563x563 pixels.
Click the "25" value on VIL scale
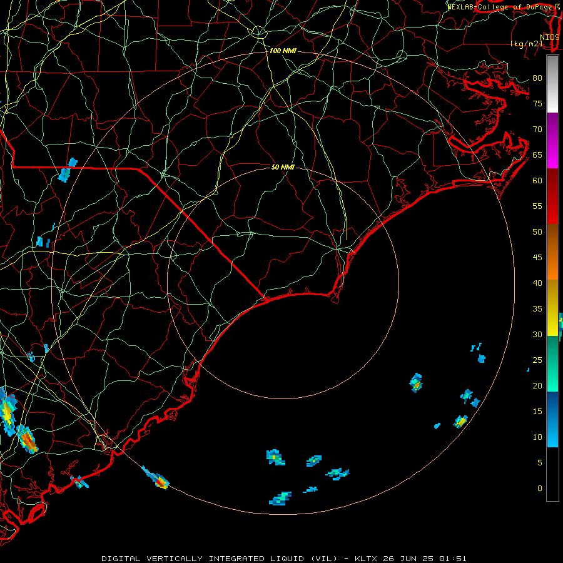537,360
